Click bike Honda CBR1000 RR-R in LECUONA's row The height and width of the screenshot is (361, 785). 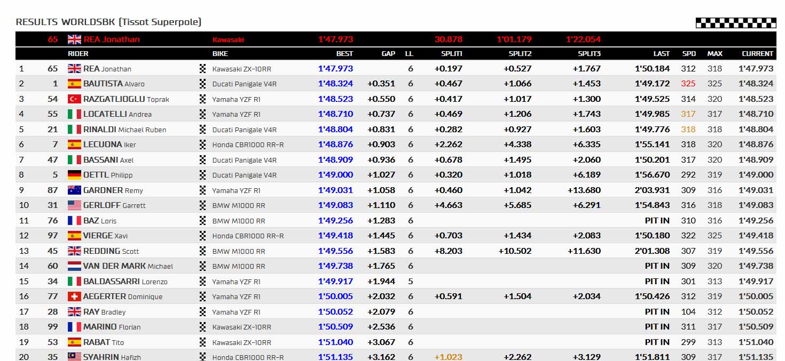click(x=248, y=145)
